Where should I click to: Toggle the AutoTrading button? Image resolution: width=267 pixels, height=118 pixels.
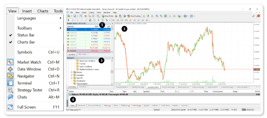(134, 16)
